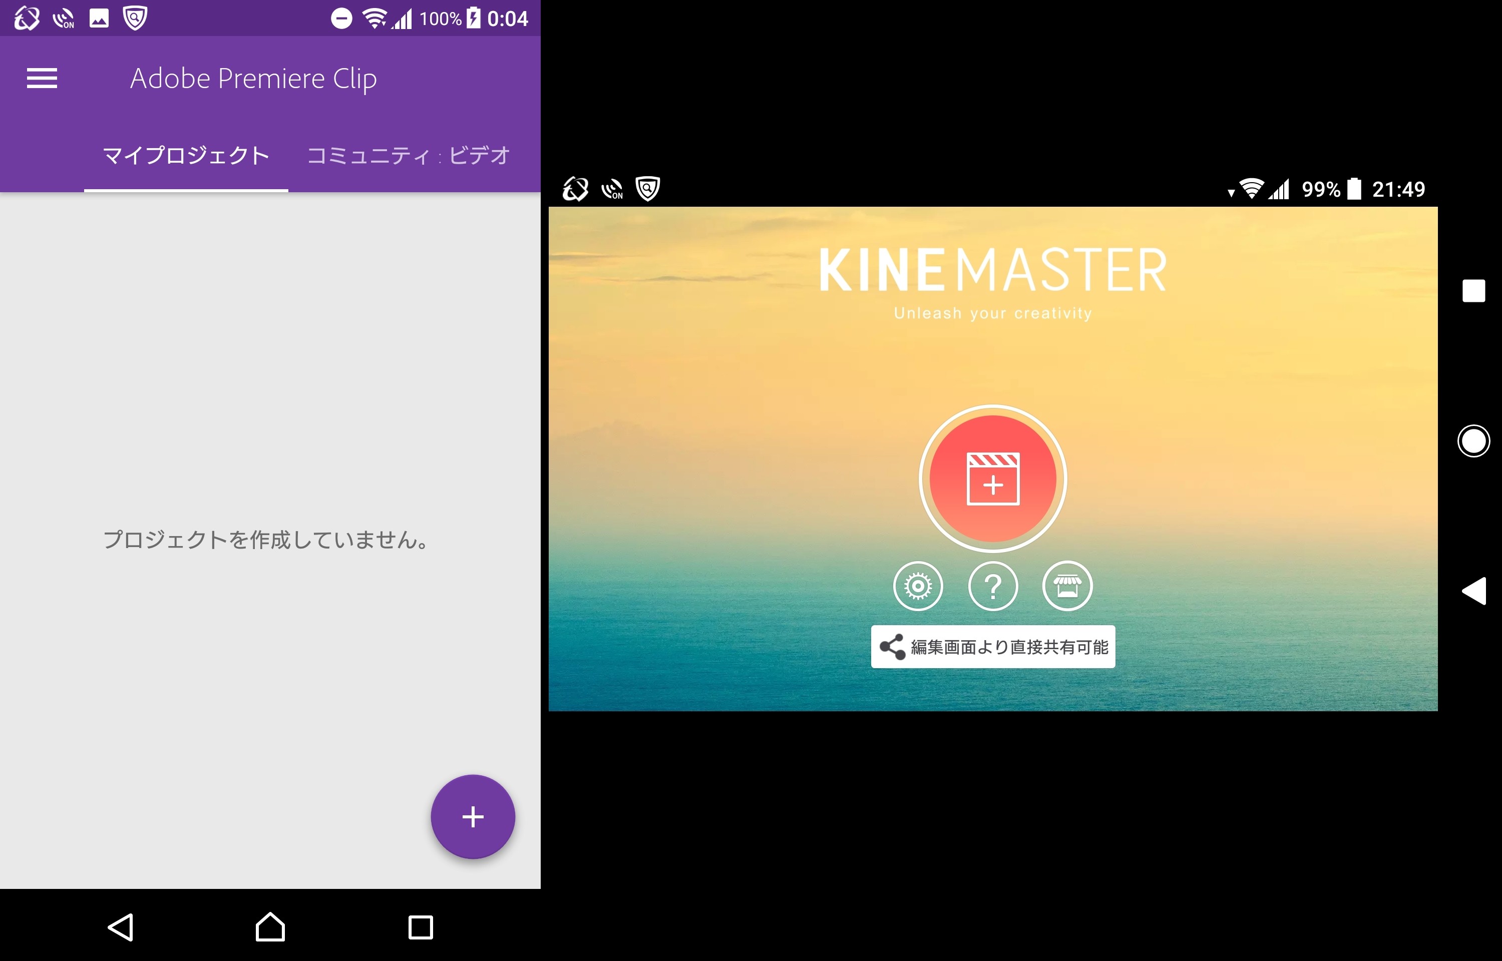Tap the purple plus button for a new project
The image size is (1502, 961).
[472, 816]
